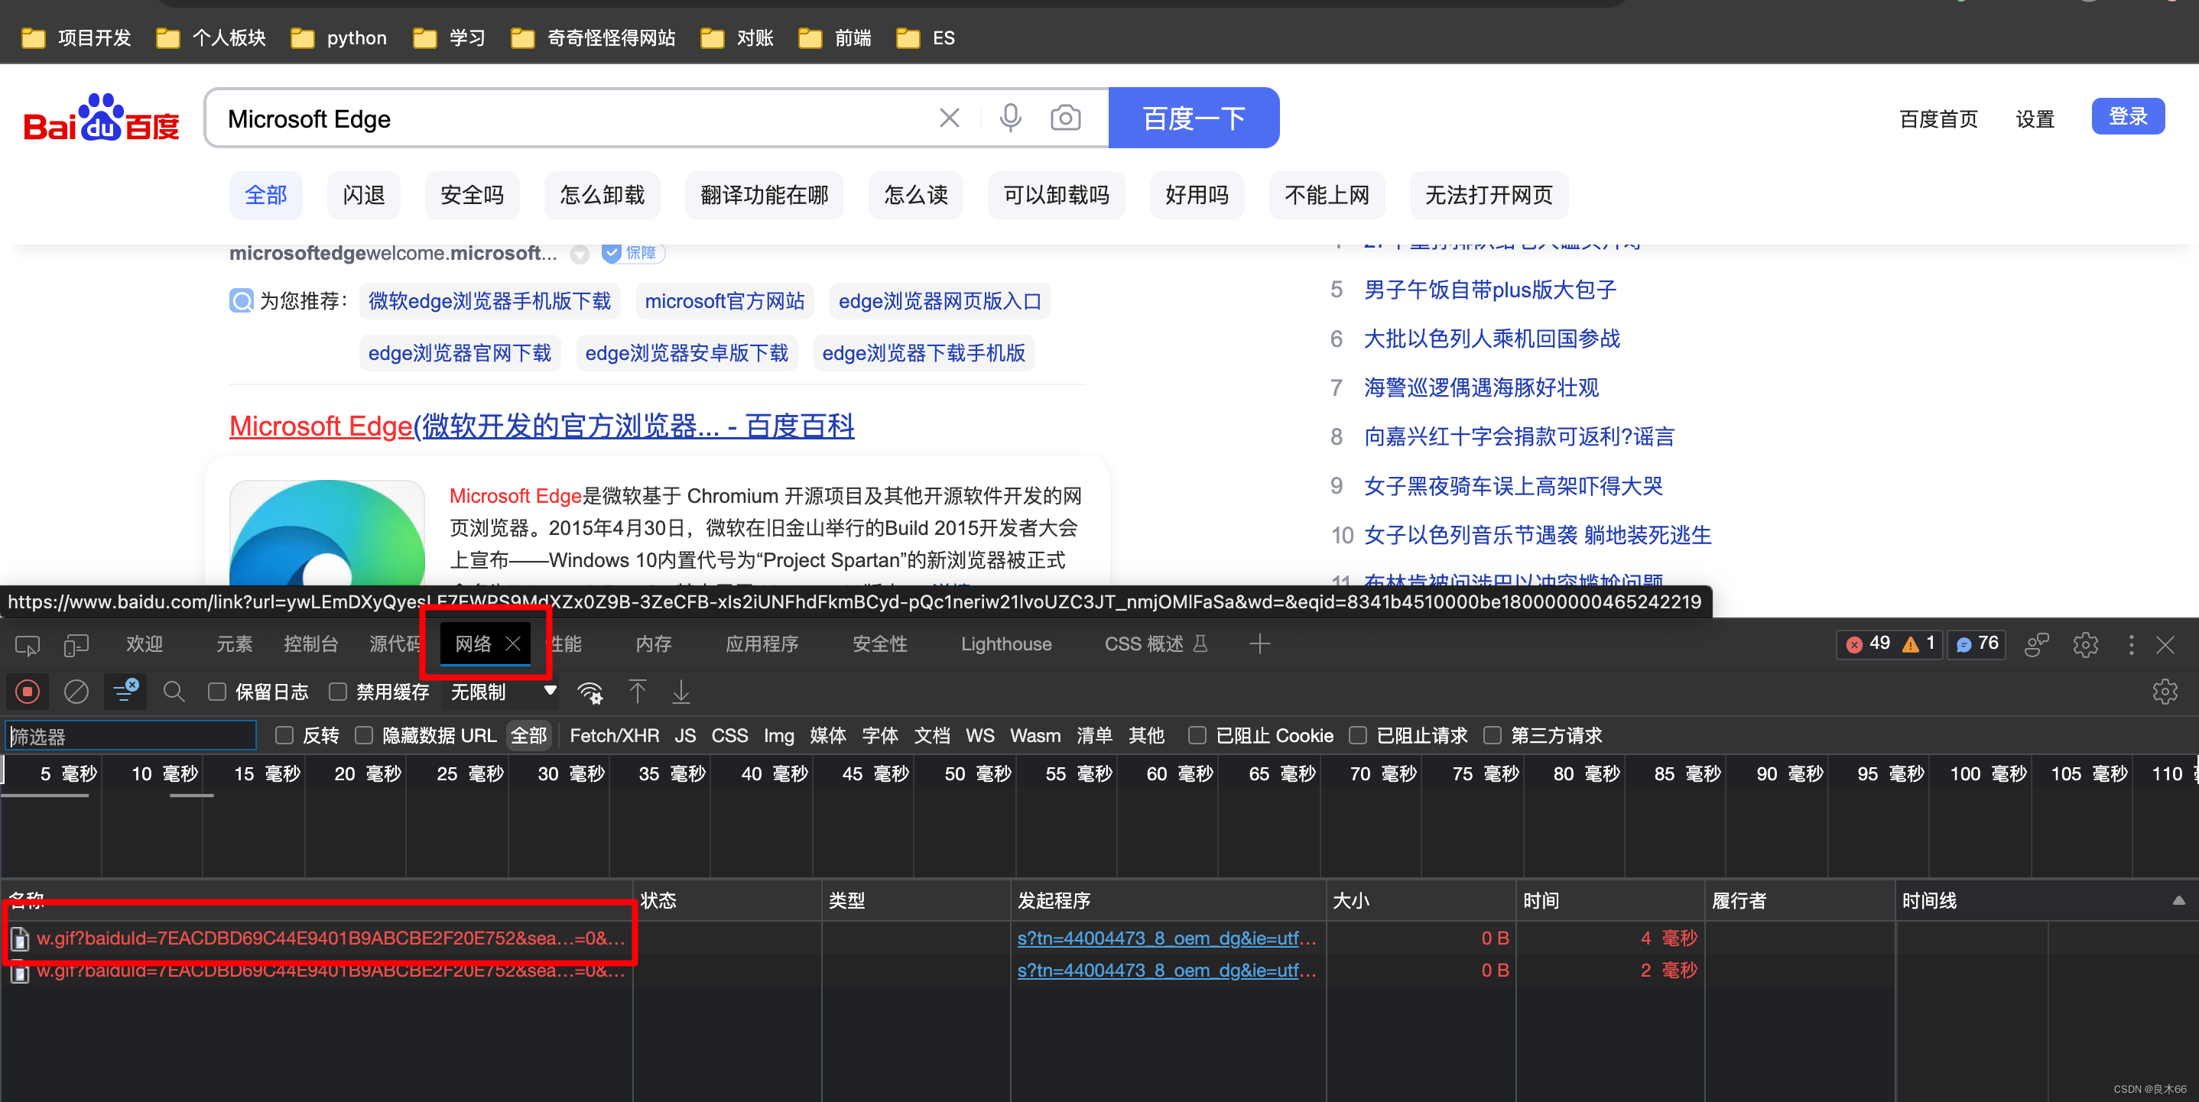Open the python bookmarks folder
This screenshot has height=1102, width=2199.
point(339,38)
